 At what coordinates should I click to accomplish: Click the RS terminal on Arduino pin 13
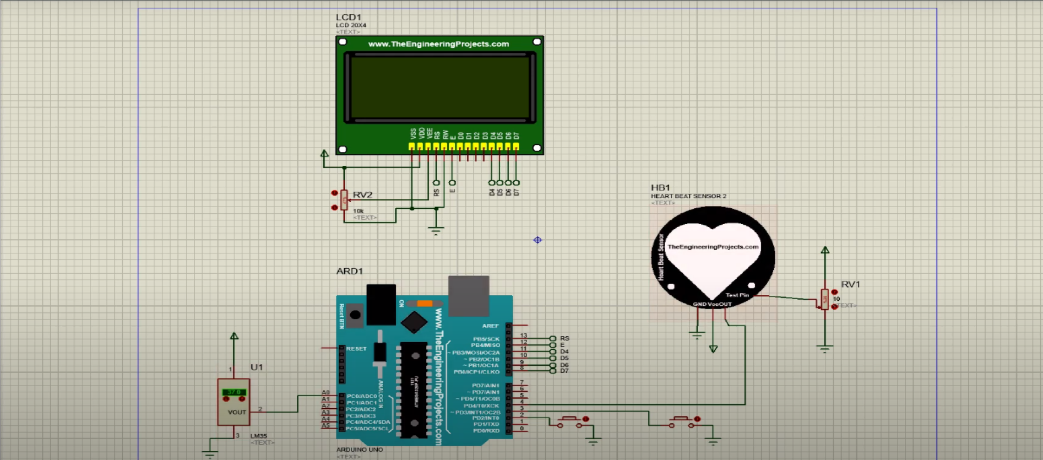click(x=553, y=338)
